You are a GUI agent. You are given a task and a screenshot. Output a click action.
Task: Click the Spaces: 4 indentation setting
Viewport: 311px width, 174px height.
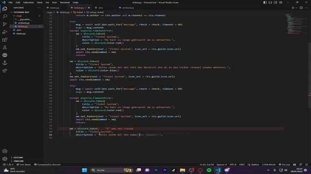point(222,164)
